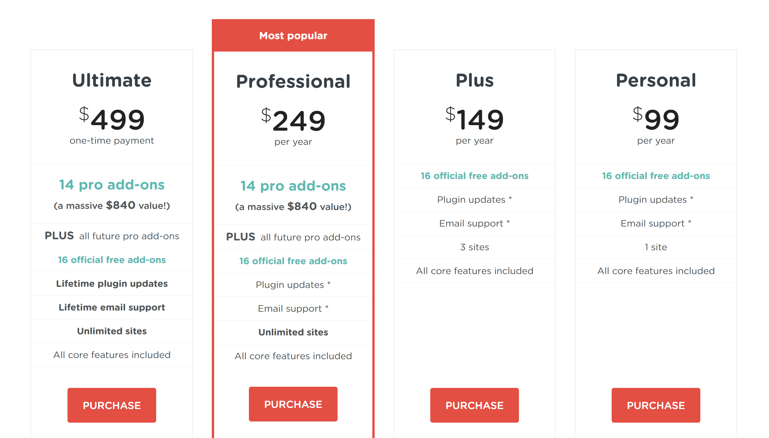Click the Purchase button under Plus plan
This screenshot has width=769, height=438.
[474, 405]
